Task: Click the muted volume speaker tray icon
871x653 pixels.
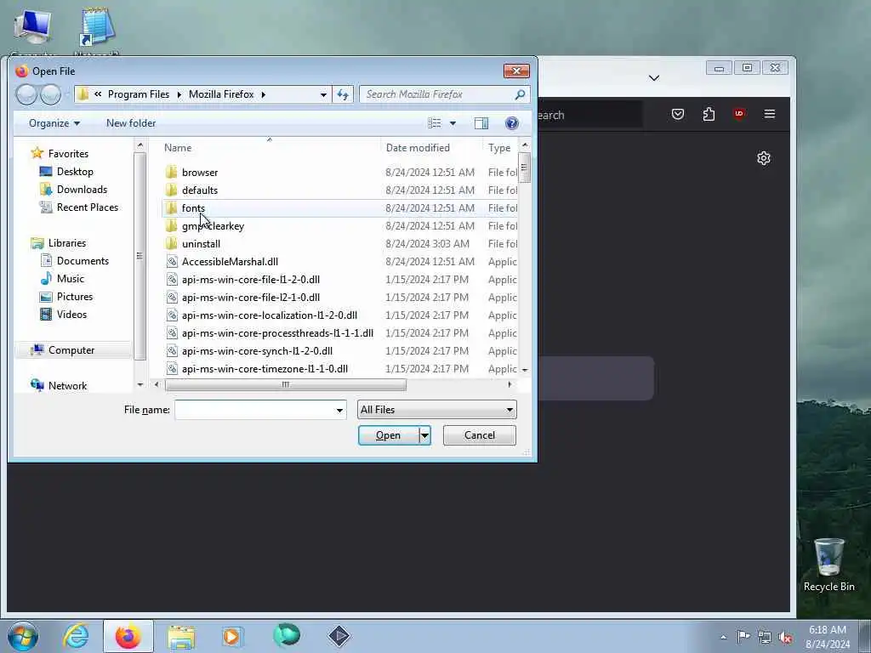Action: click(x=785, y=637)
